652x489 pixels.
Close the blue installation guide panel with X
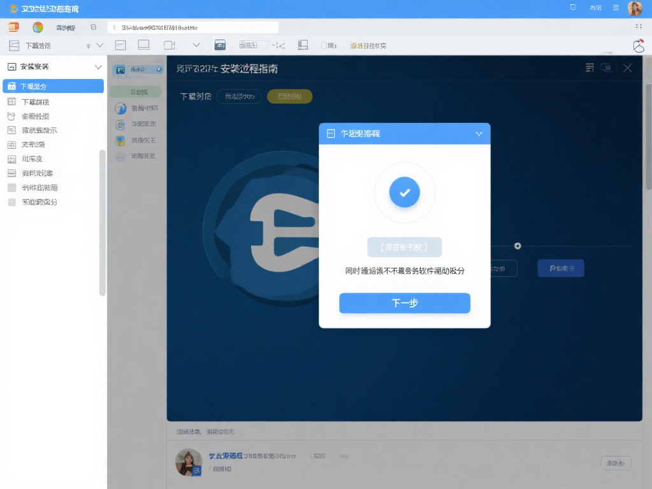point(627,68)
